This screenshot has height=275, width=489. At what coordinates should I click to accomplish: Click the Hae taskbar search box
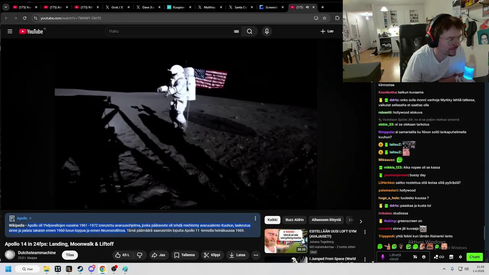[x=27, y=269]
